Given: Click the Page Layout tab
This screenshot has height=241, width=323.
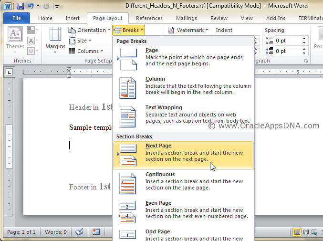Looking at the screenshot, I should [x=108, y=18].
